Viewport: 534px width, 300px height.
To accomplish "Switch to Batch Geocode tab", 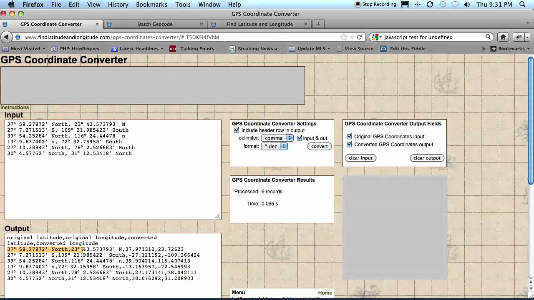I will pos(155,24).
